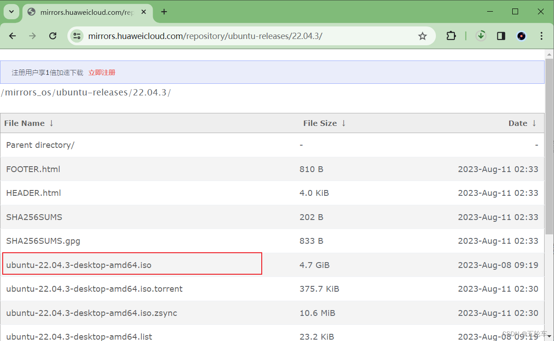The width and height of the screenshot is (554, 341).
Task: Open the Chrome three-dot menu
Action: 541,36
